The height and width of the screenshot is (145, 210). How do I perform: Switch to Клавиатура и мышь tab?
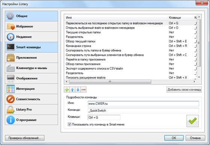[x=31, y=68]
